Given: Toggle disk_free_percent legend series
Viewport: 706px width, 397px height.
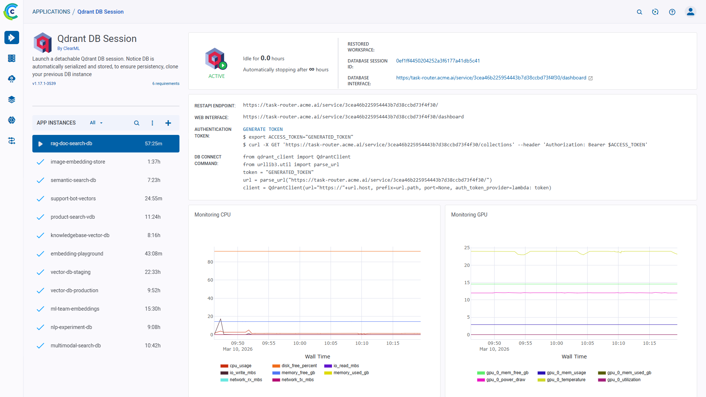Looking at the screenshot, I should pyautogui.click(x=294, y=366).
